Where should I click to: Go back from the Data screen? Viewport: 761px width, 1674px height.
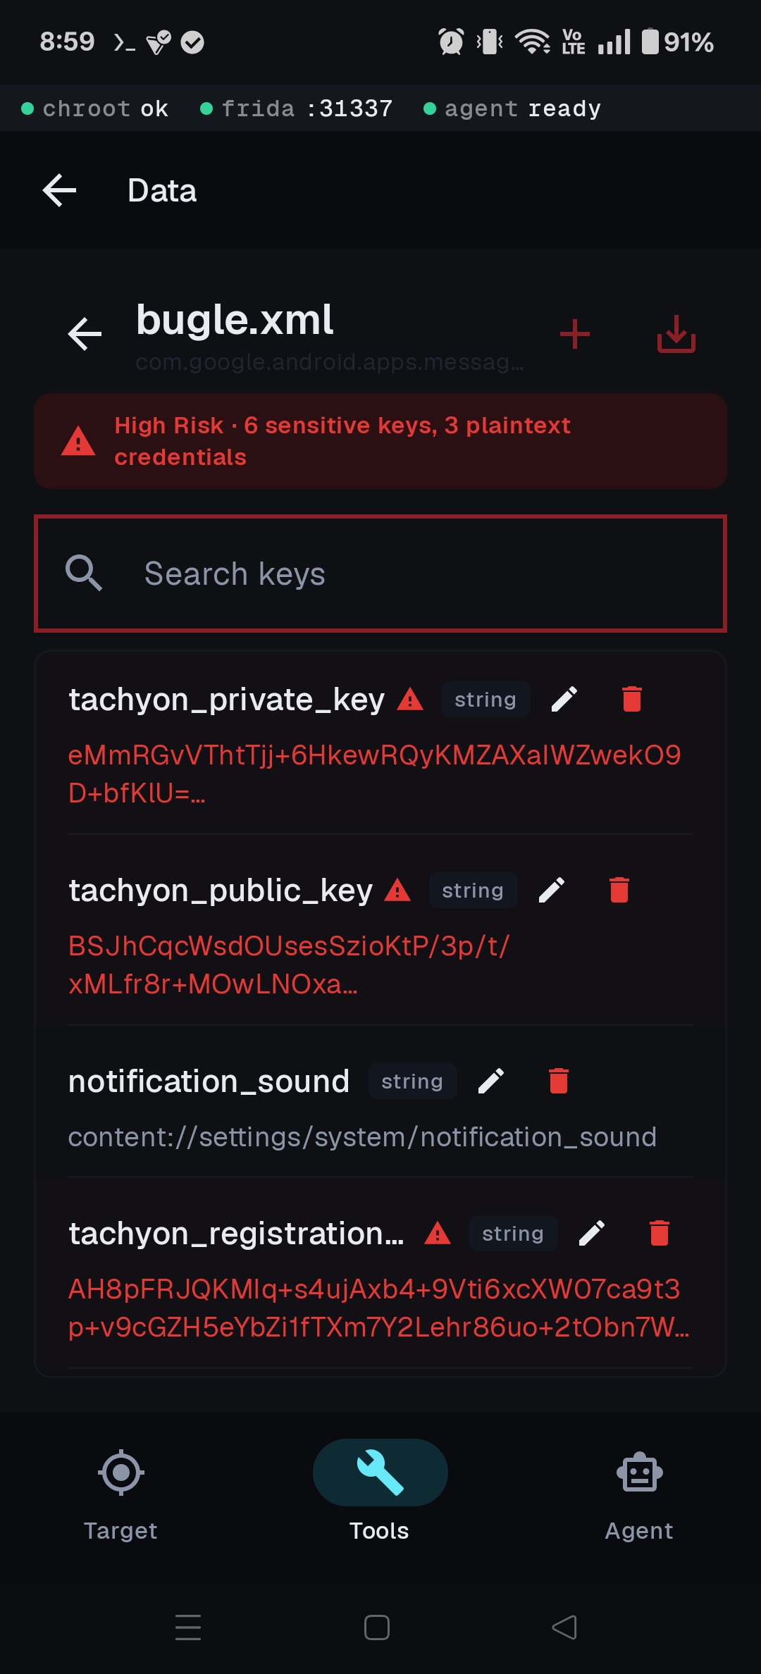coord(58,190)
